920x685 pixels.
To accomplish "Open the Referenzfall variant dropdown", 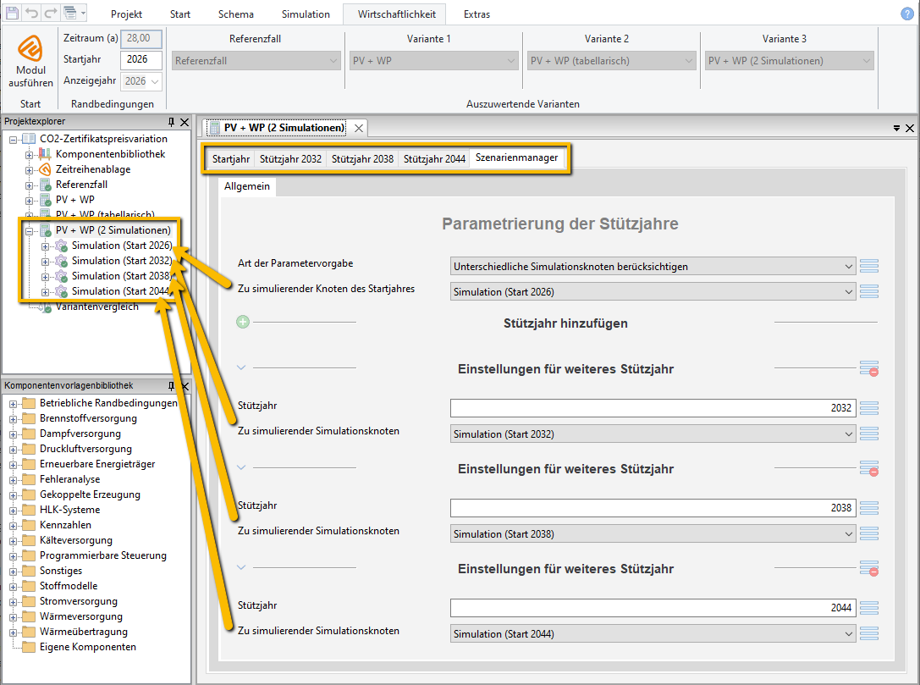I will pos(256,60).
